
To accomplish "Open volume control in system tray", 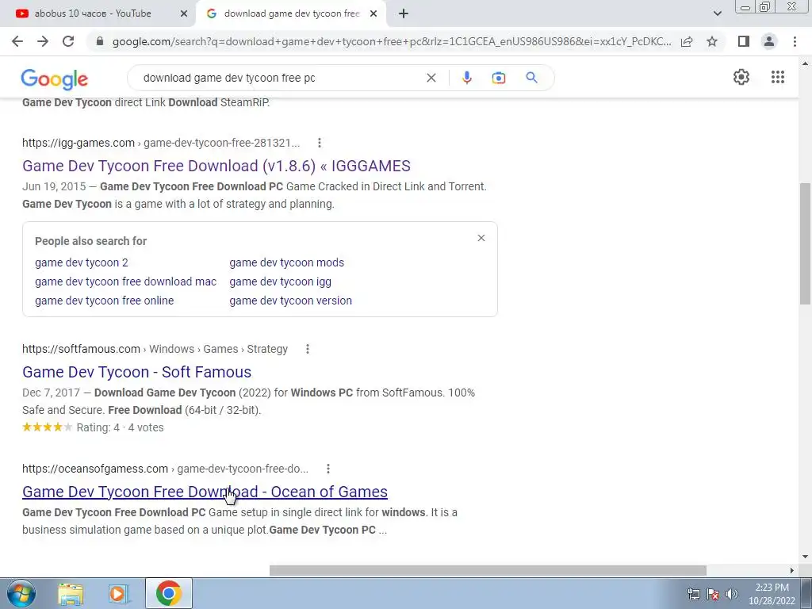I will [x=731, y=594].
